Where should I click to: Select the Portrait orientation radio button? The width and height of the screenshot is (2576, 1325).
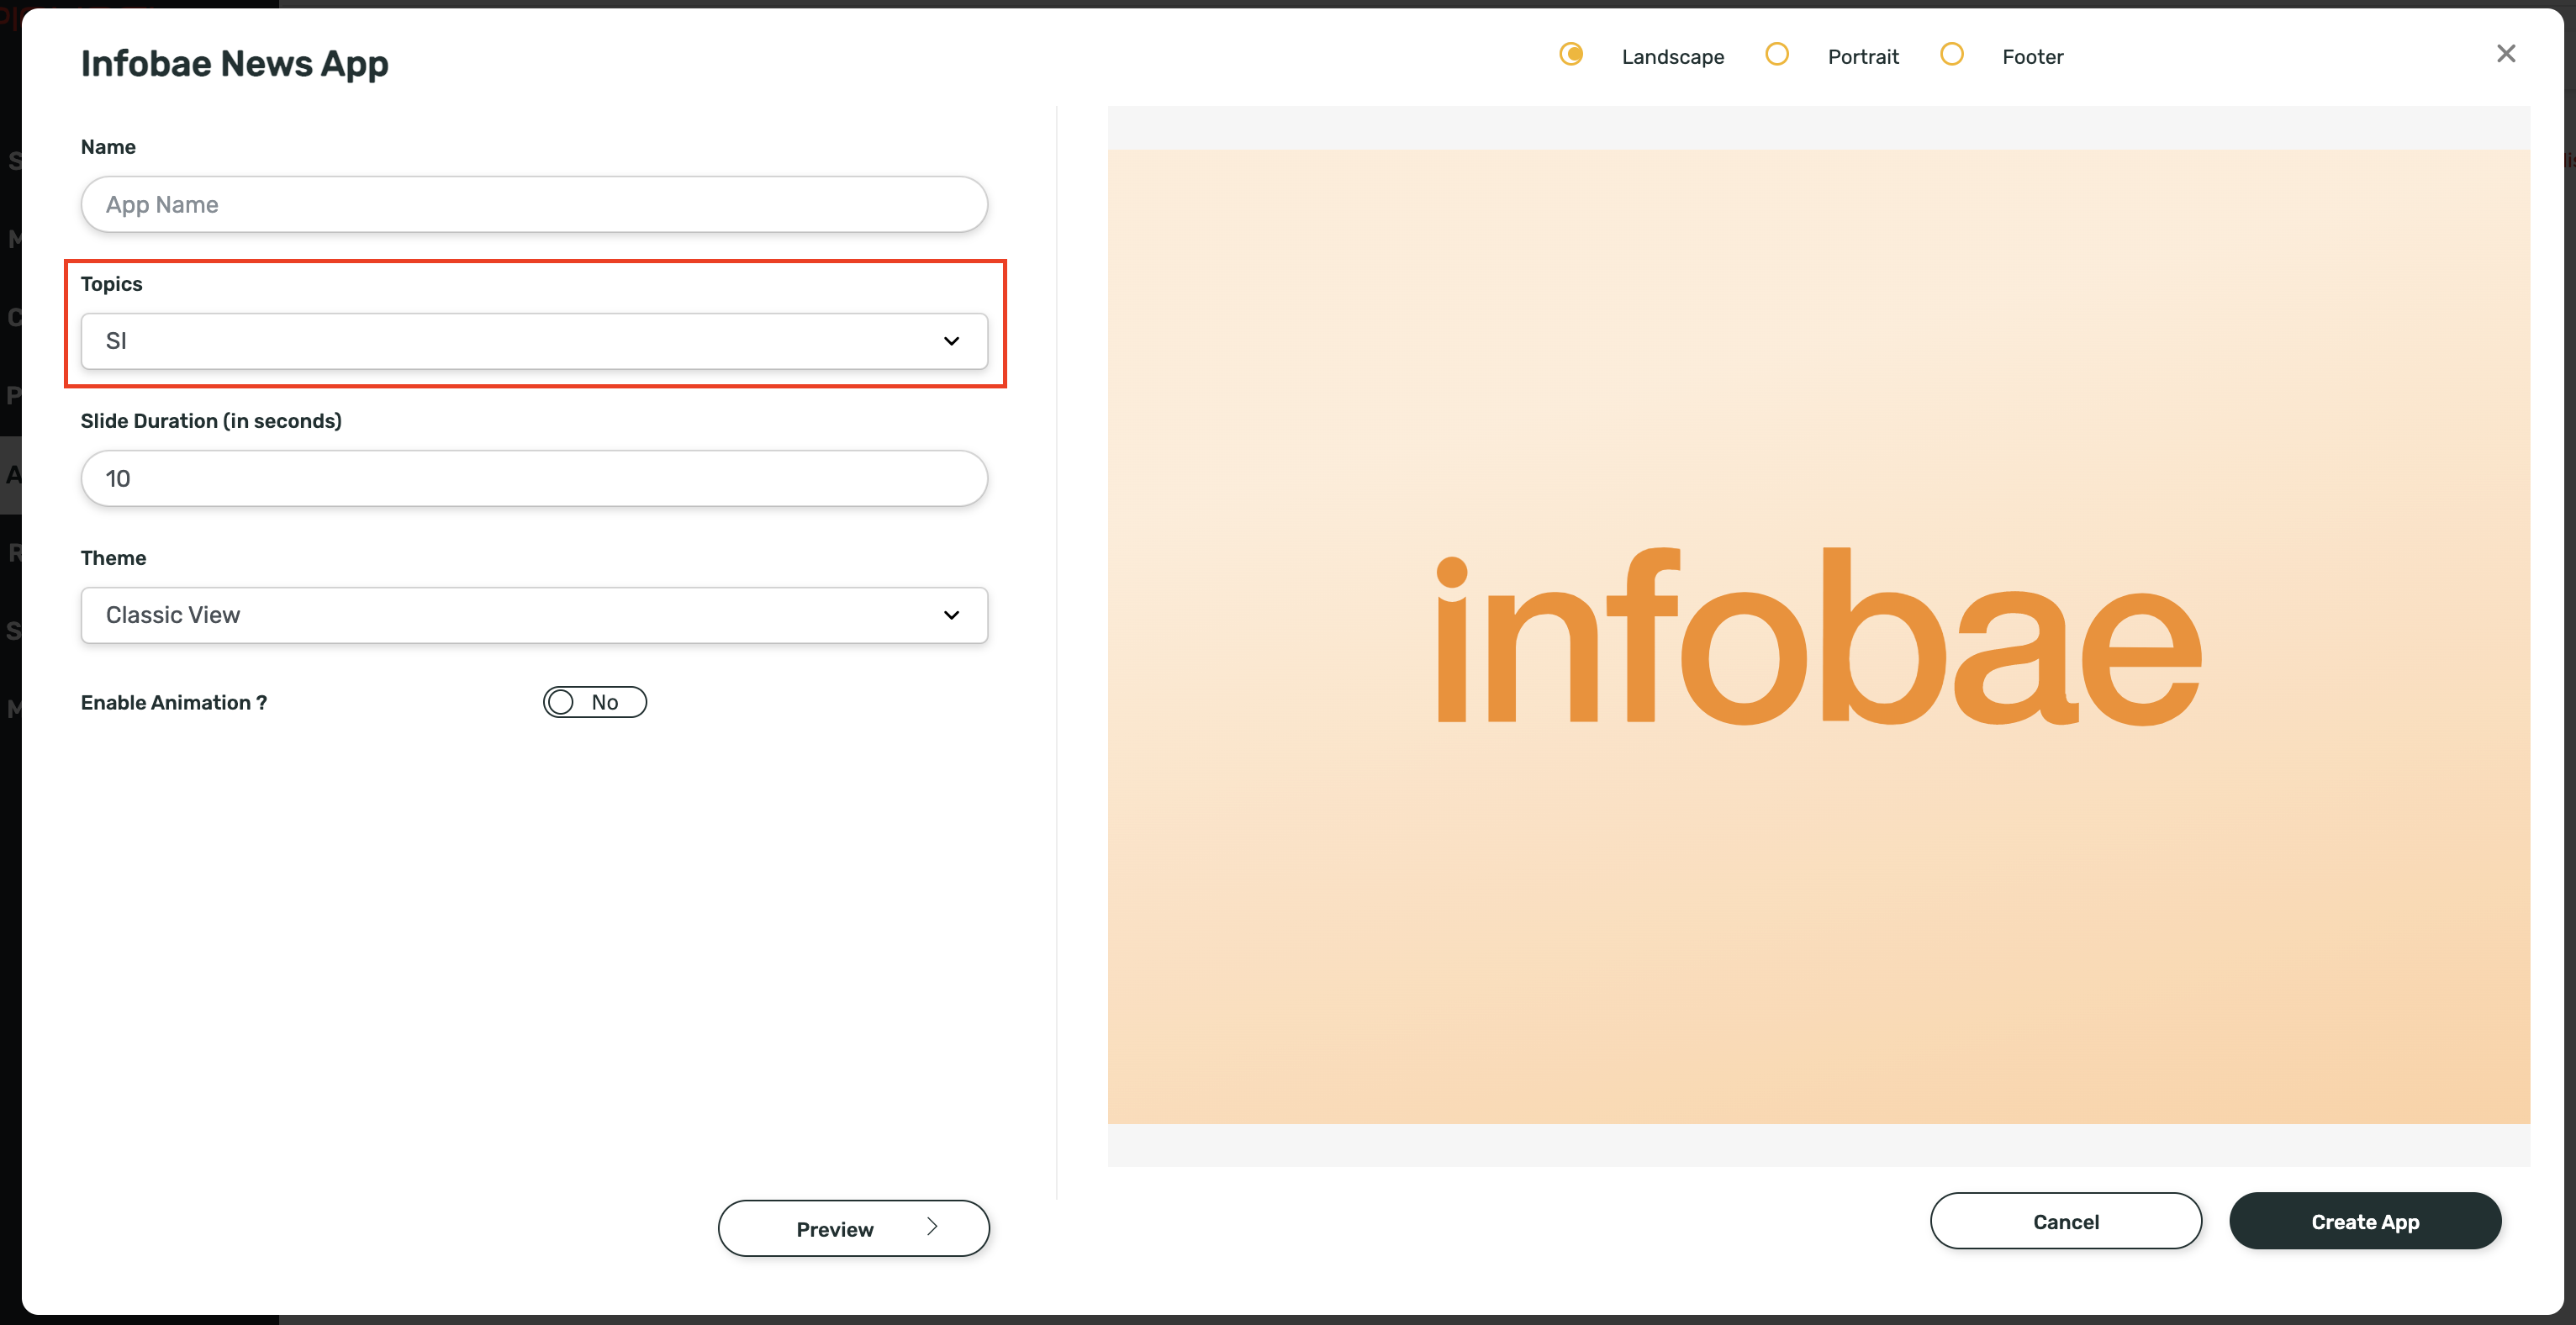pyautogui.click(x=1776, y=54)
